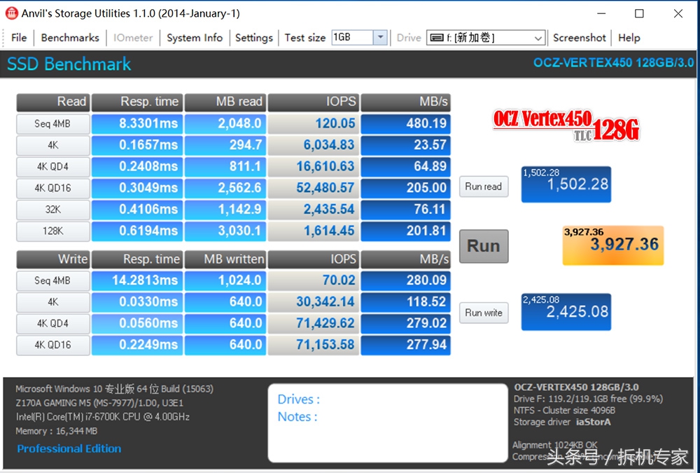Click the Anvil app icon in title bar
This screenshot has height=473, width=700.
point(11,13)
